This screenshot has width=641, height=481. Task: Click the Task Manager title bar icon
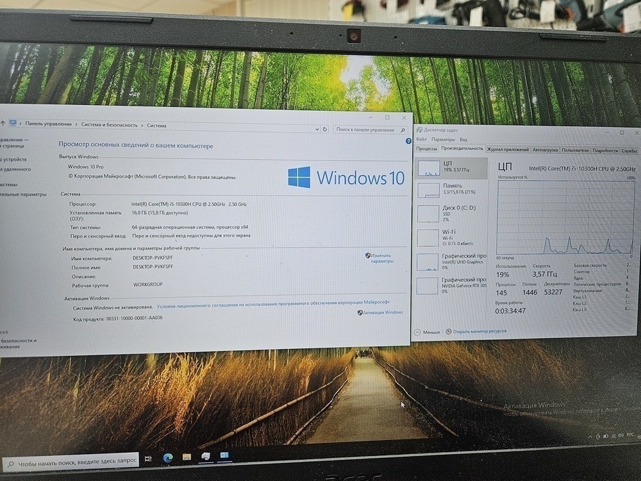click(419, 130)
